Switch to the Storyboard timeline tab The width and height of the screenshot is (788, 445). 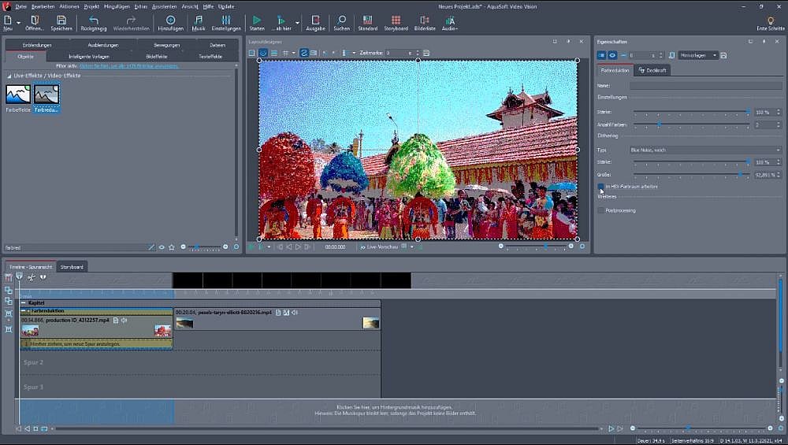point(72,266)
